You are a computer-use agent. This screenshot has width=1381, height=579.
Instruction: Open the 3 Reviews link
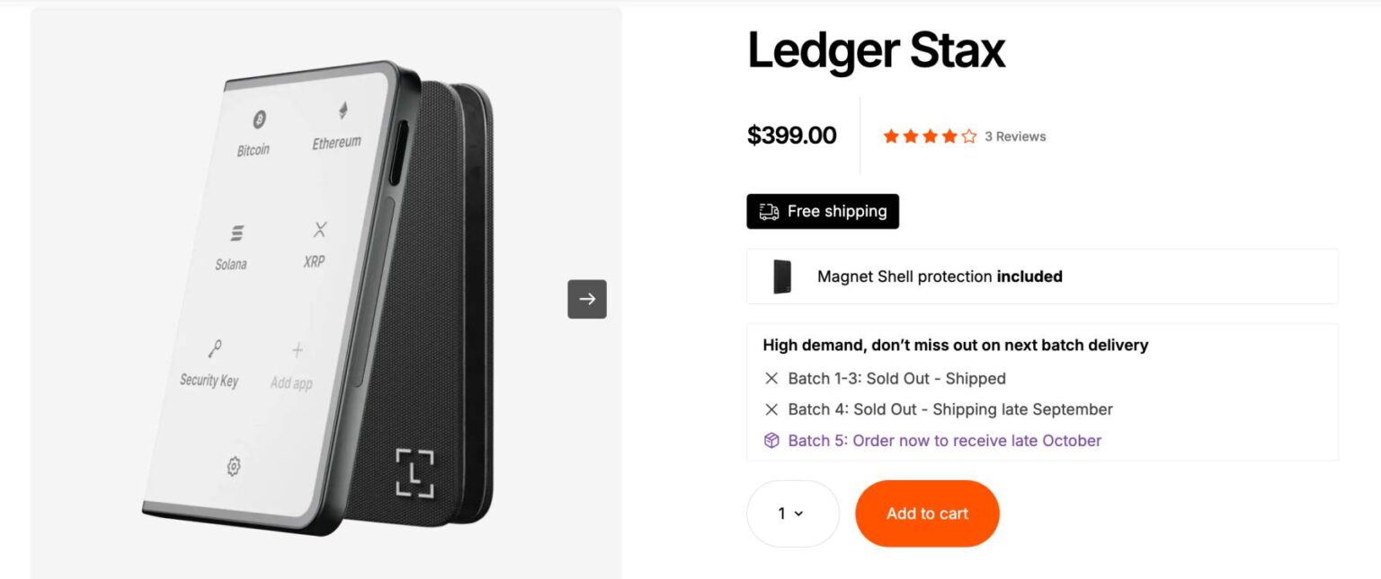pos(1015,136)
